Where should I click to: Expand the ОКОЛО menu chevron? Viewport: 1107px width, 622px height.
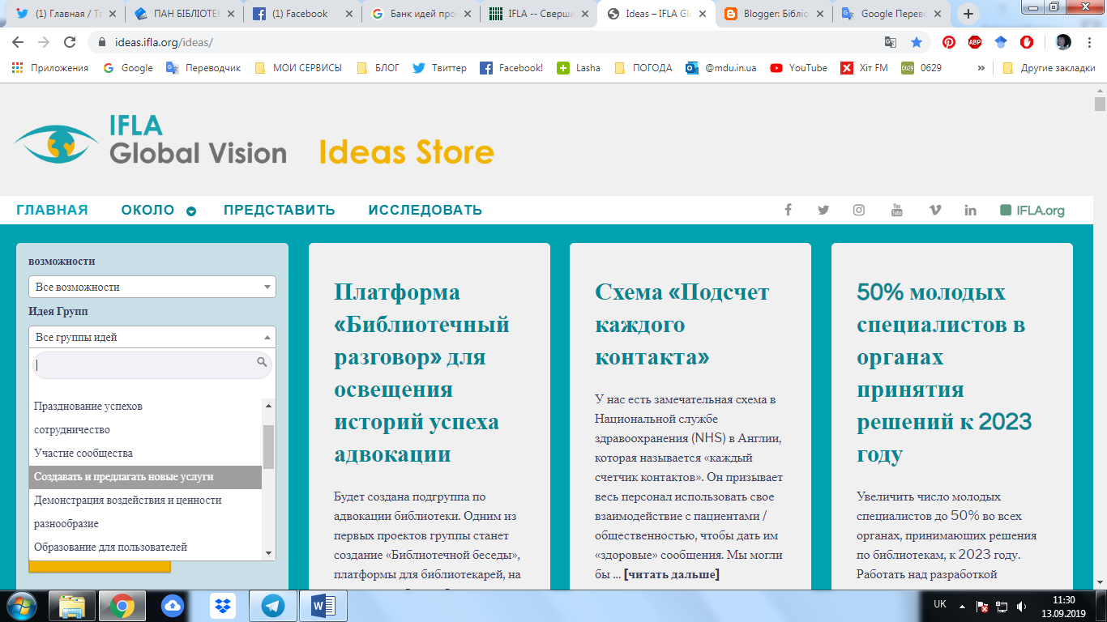(191, 210)
